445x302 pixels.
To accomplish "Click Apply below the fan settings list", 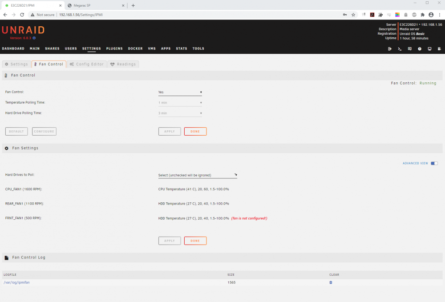I will click(170, 241).
